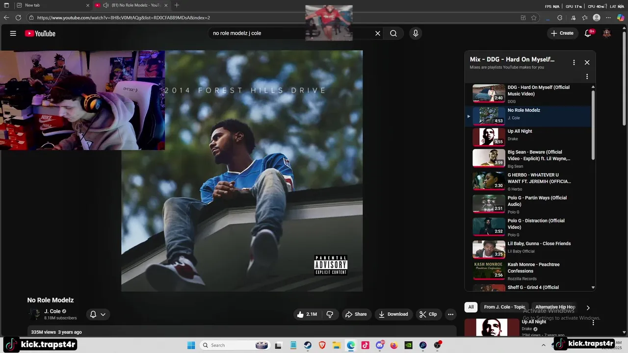The height and width of the screenshot is (353, 628).
Task: Play Kash Monroe - Peachtree Confessions
Action: (527, 271)
